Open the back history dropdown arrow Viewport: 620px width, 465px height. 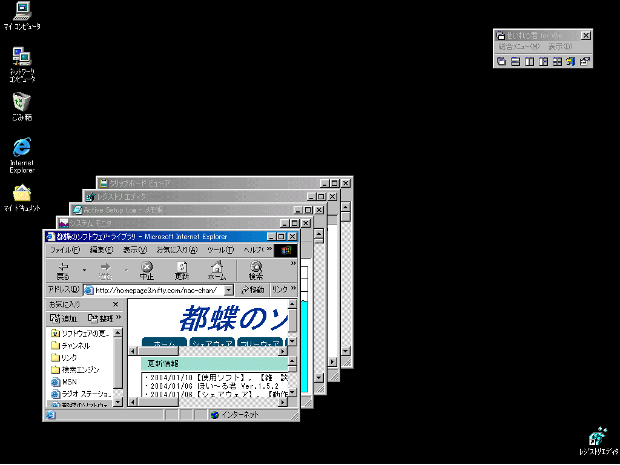(x=84, y=271)
